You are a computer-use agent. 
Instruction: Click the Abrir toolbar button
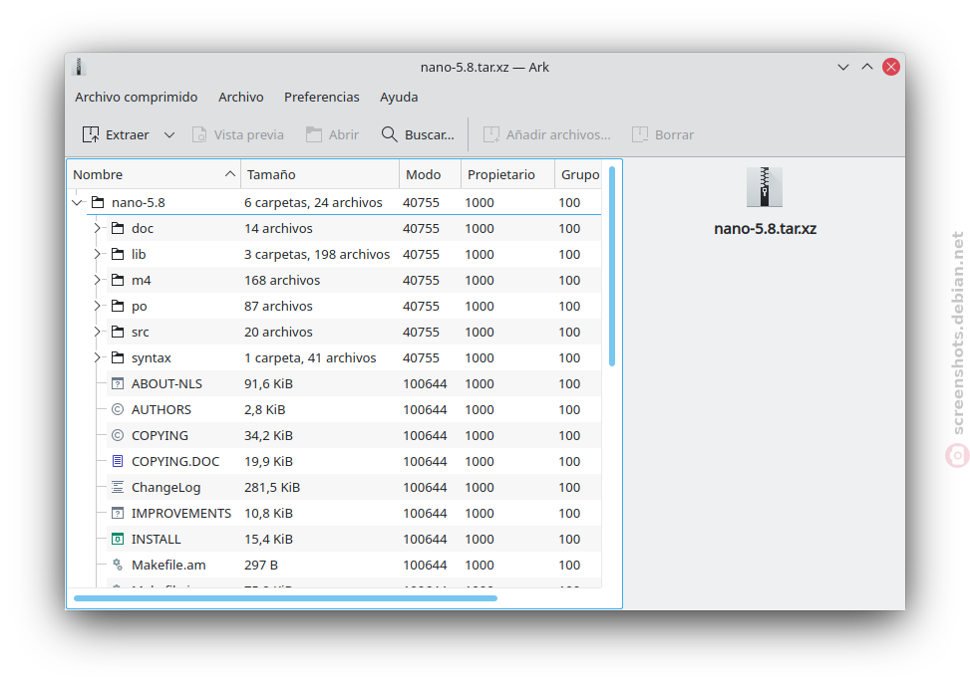(333, 134)
